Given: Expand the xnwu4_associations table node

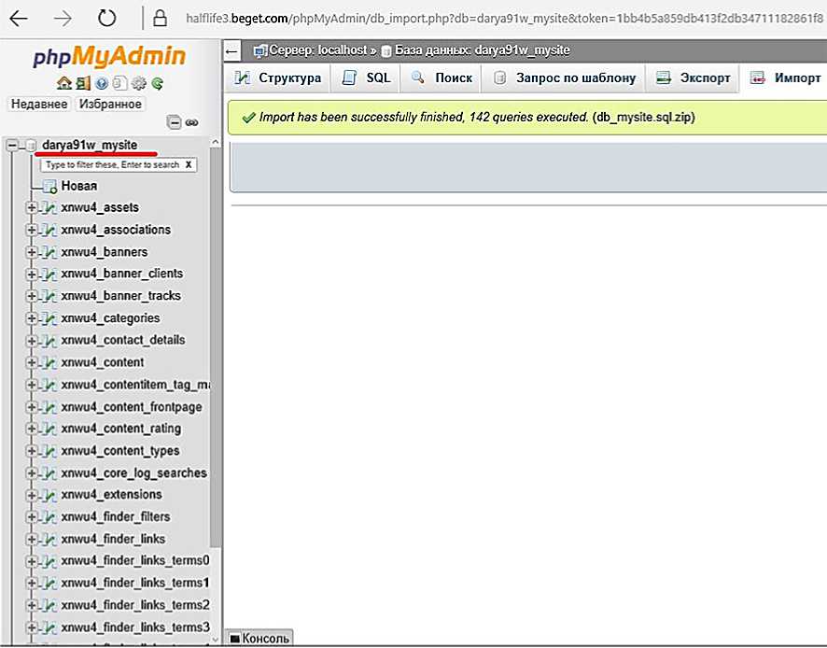Looking at the screenshot, I should pyautogui.click(x=31, y=230).
